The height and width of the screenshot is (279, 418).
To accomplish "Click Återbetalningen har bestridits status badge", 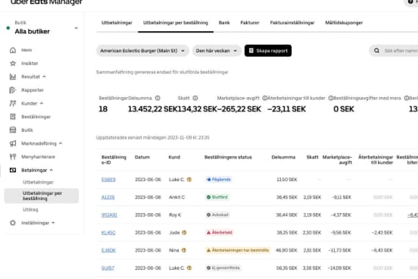I will [x=238, y=250].
